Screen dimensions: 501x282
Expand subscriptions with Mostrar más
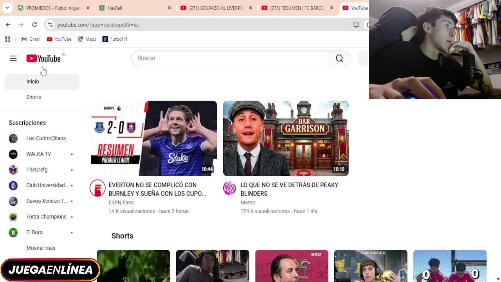pyautogui.click(x=42, y=248)
